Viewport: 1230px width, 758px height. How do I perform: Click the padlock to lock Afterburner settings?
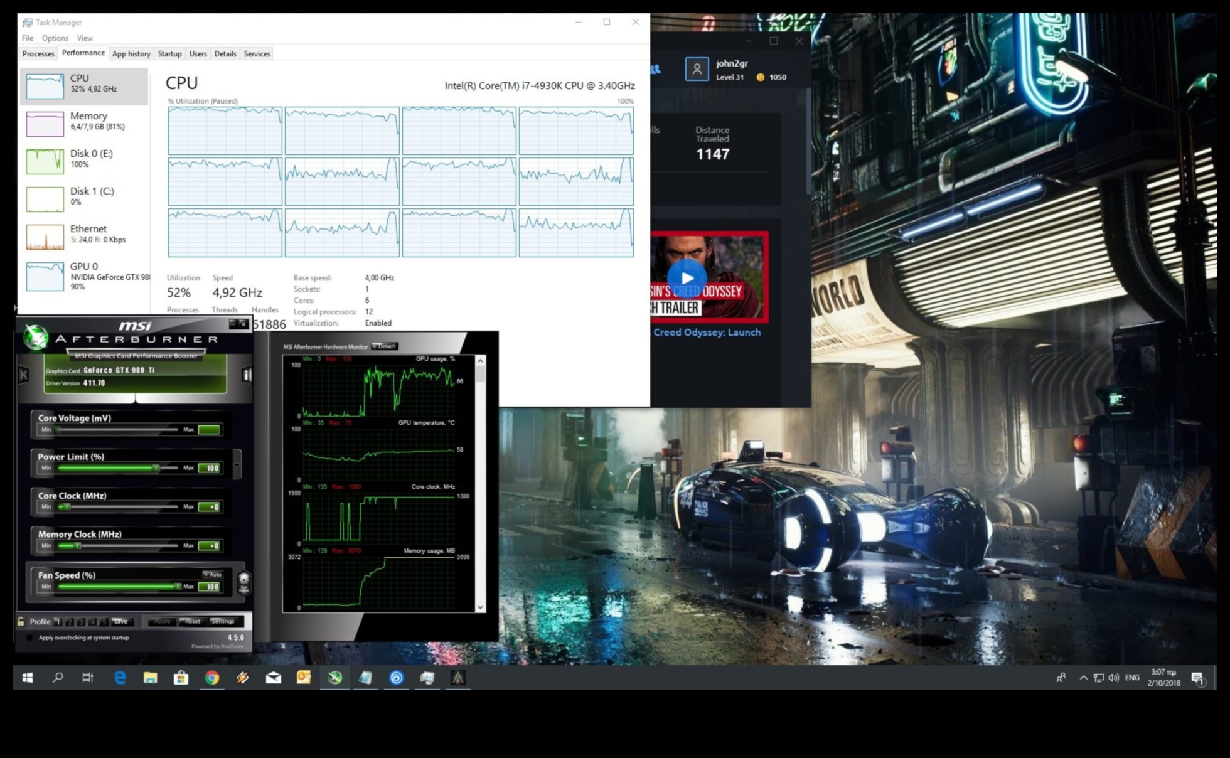pyautogui.click(x=21, y=621)
